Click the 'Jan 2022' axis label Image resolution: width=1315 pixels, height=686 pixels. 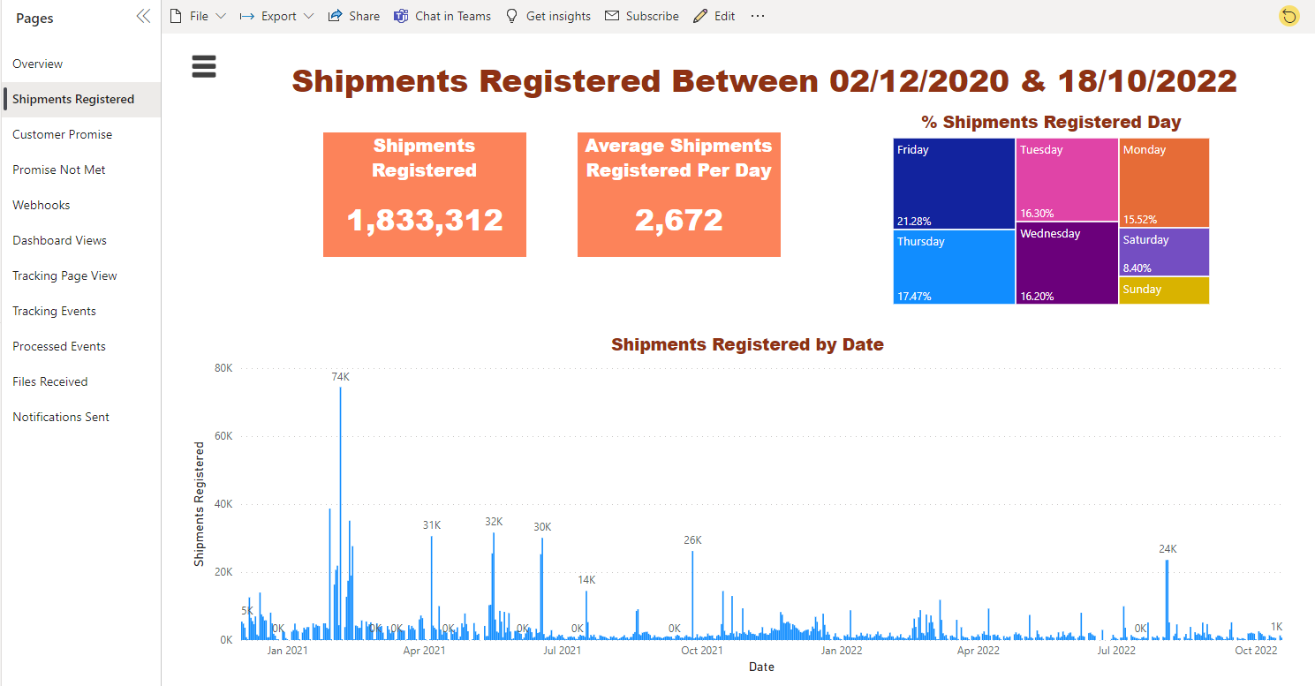[842, 651]
